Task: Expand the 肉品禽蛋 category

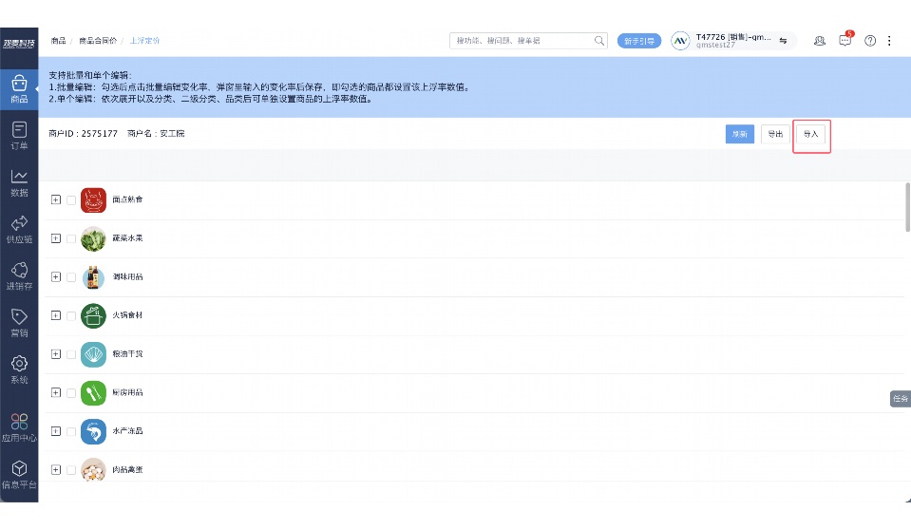Action: pos(55,469)
